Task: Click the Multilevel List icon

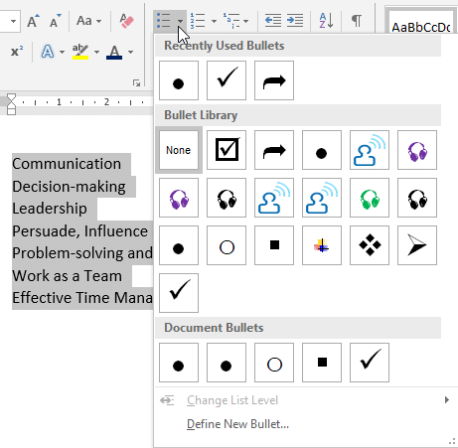Action: click(x=231, y=21)
